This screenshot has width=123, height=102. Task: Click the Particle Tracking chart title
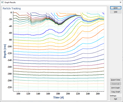12,8
